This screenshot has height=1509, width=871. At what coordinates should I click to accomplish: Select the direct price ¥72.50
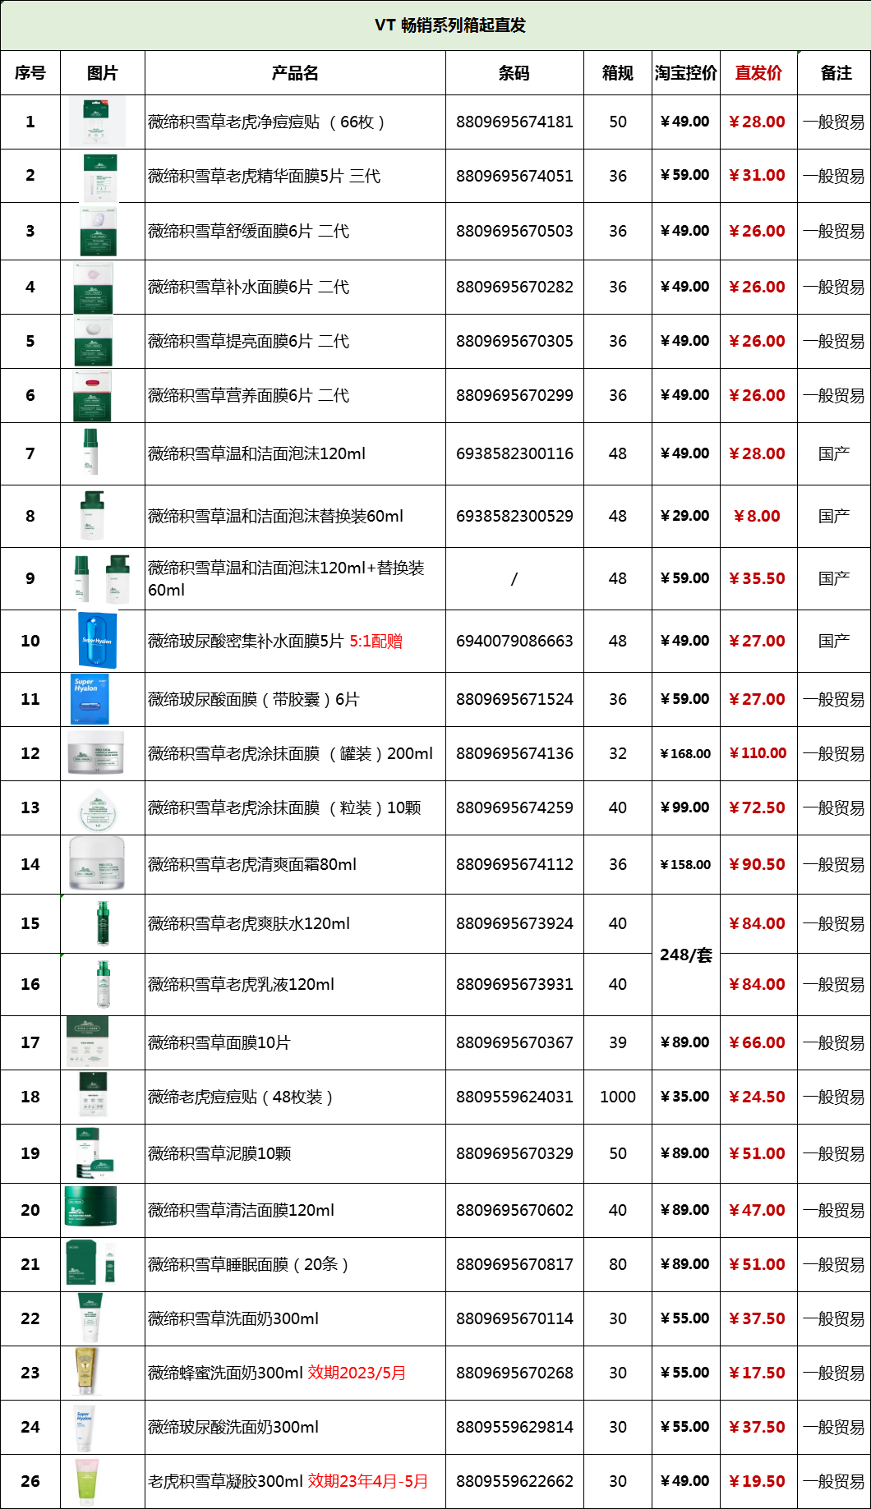(x=758, y=807)
